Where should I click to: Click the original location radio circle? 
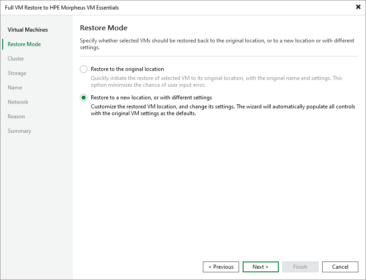83,69
